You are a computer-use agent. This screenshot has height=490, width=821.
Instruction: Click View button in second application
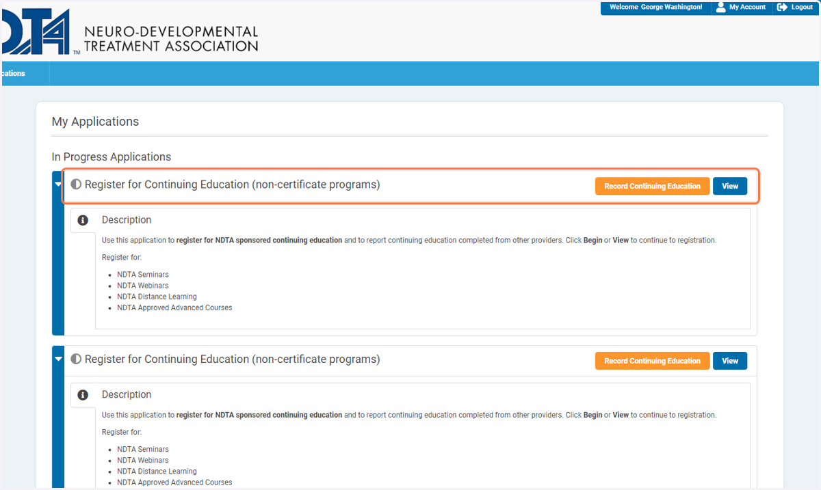click(x=730, y=361)
